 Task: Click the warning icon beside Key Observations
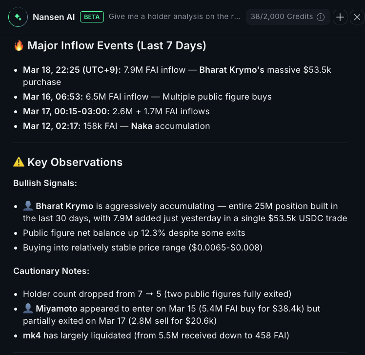pos(19,162)
